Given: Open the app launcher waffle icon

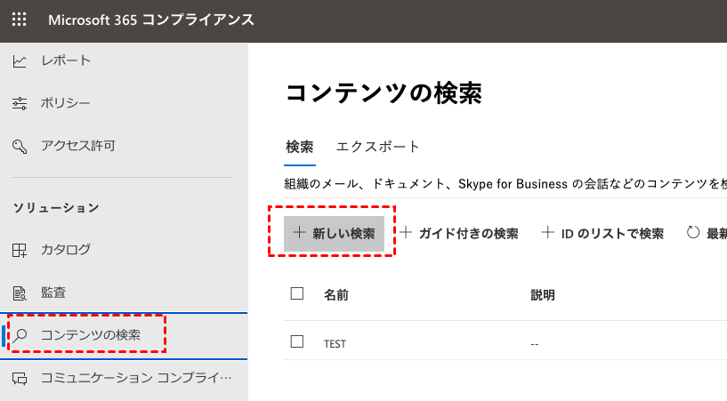Looking at the screenshot, I should coord(19,20).
